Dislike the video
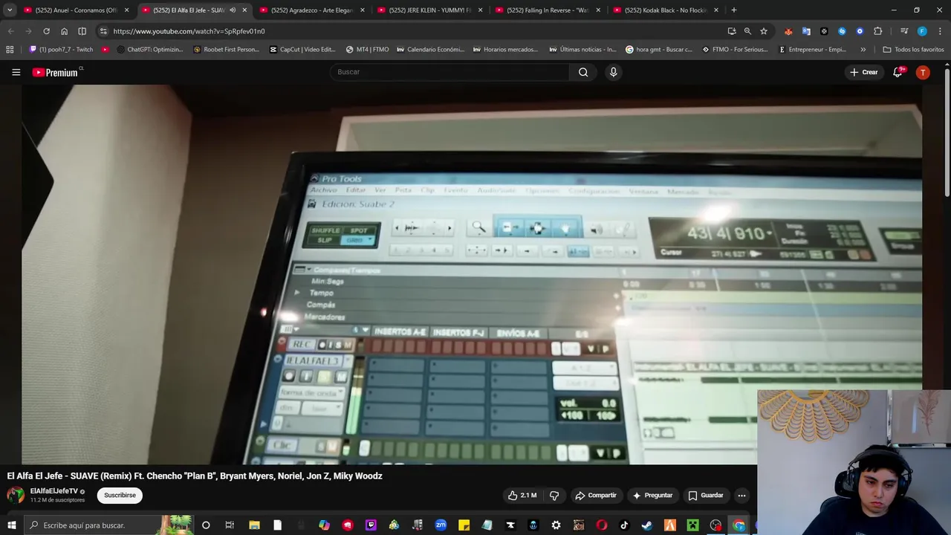The width and height of the screenshot is (951, 535). pyautogui.click(x=554, y=495)
